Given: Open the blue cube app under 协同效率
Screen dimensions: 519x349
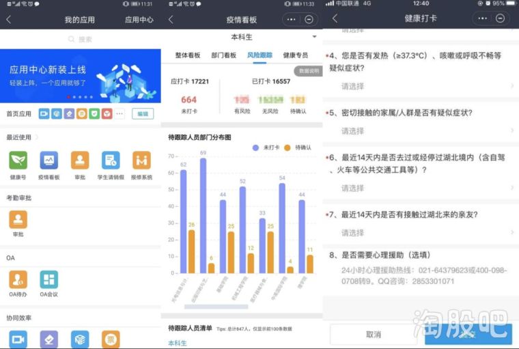Looking at the screenshot, I should (80, 339).
